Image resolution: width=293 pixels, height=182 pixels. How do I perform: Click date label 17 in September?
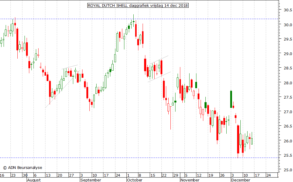[106, 175]
